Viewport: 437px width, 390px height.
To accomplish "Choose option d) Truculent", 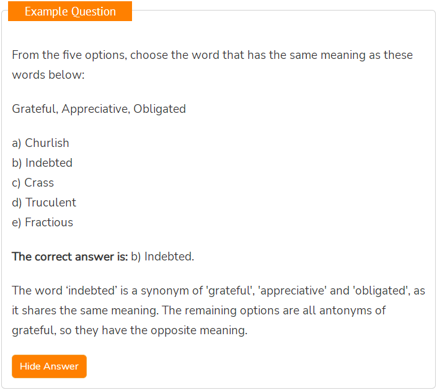I will click(x=44, y=202).
